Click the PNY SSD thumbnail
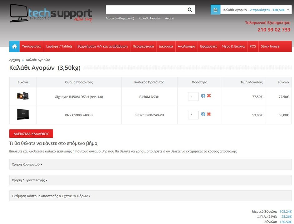This screenshot has height=224, width=294. click(x=23, y=114)
